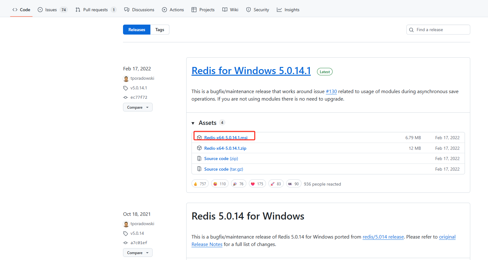Click the package icon beside the .zip asset
488x260 pixels.
point(199,148)
